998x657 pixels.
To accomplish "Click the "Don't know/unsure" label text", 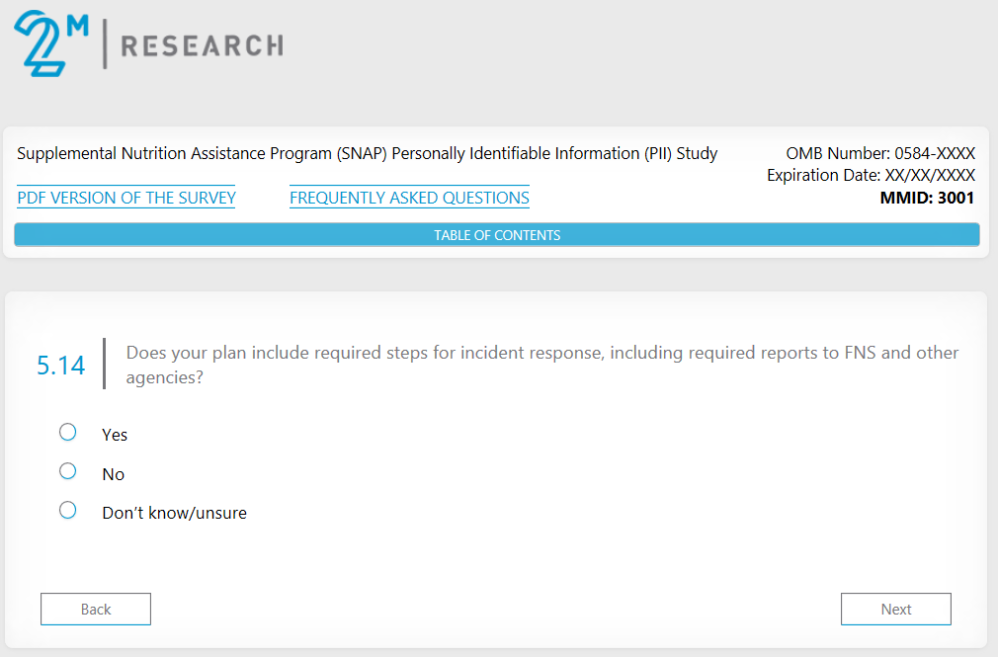I will pyautogui.click(x=174, y=513).
